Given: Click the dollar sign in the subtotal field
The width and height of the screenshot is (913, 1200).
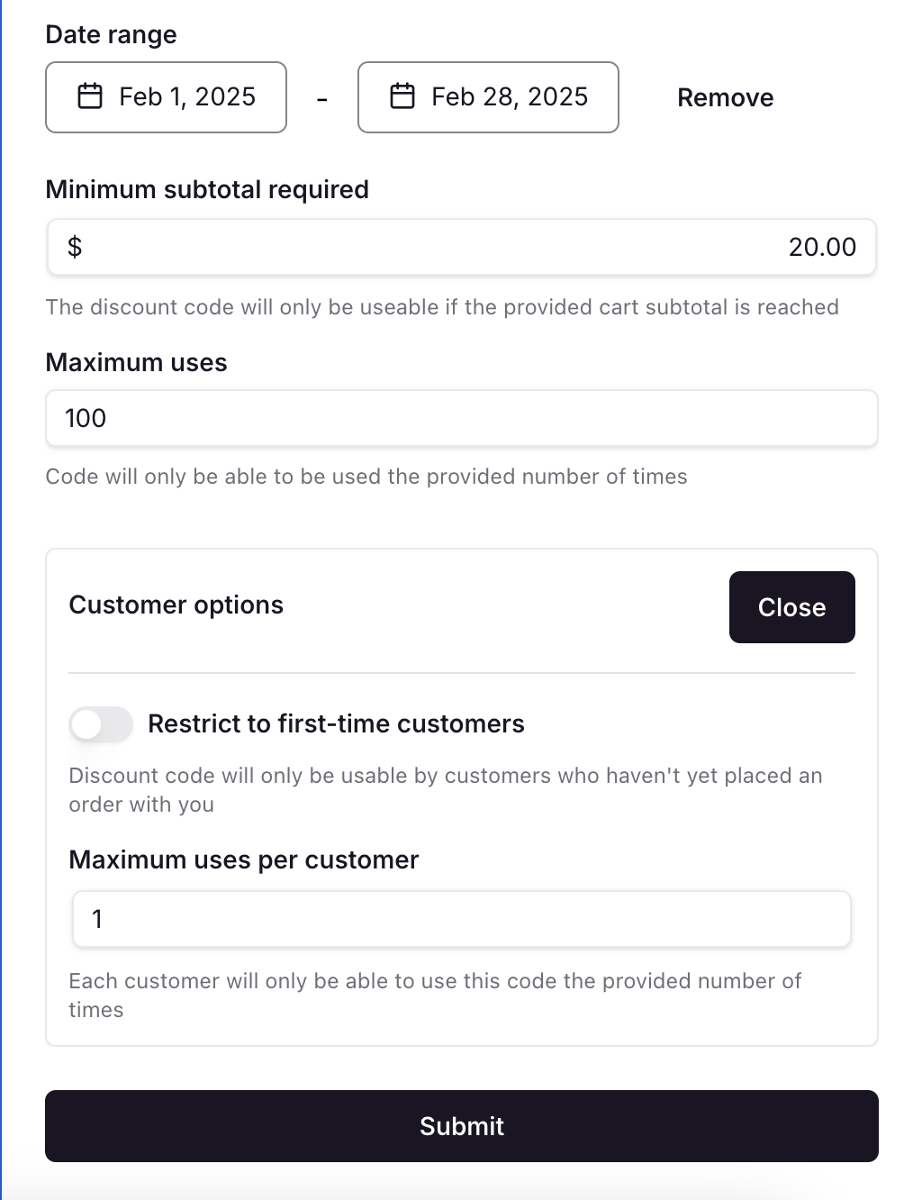Looking at the screenshot, I should [x=75, y=247].
